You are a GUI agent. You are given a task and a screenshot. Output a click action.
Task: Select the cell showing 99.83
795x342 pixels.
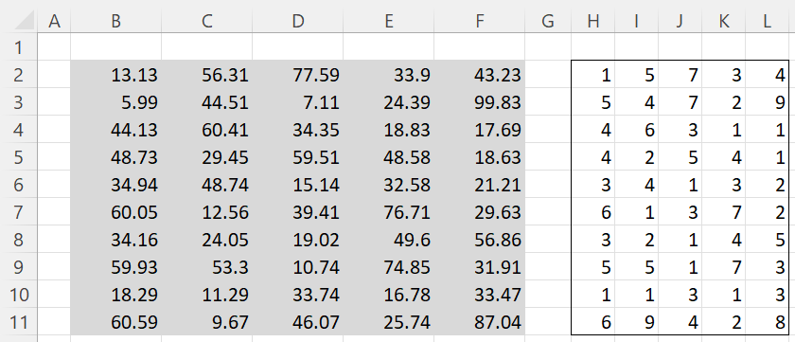pos(480,102)
